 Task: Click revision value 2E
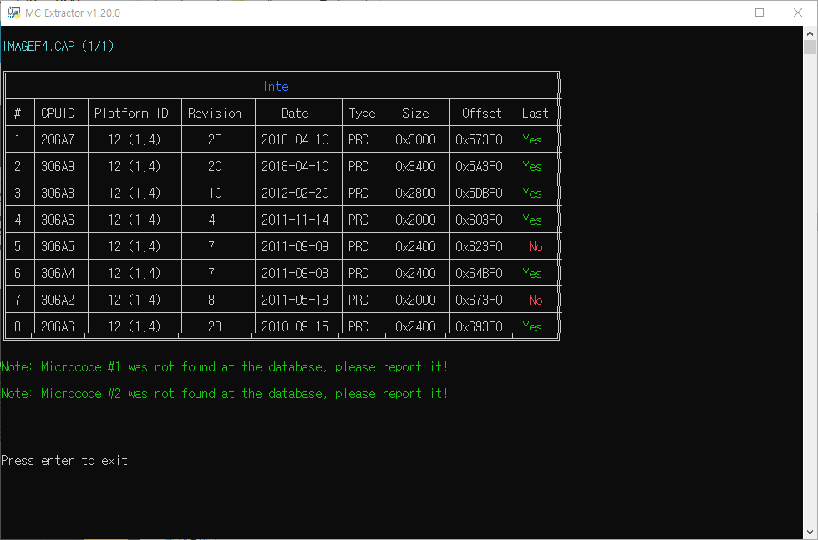[215, 139]
